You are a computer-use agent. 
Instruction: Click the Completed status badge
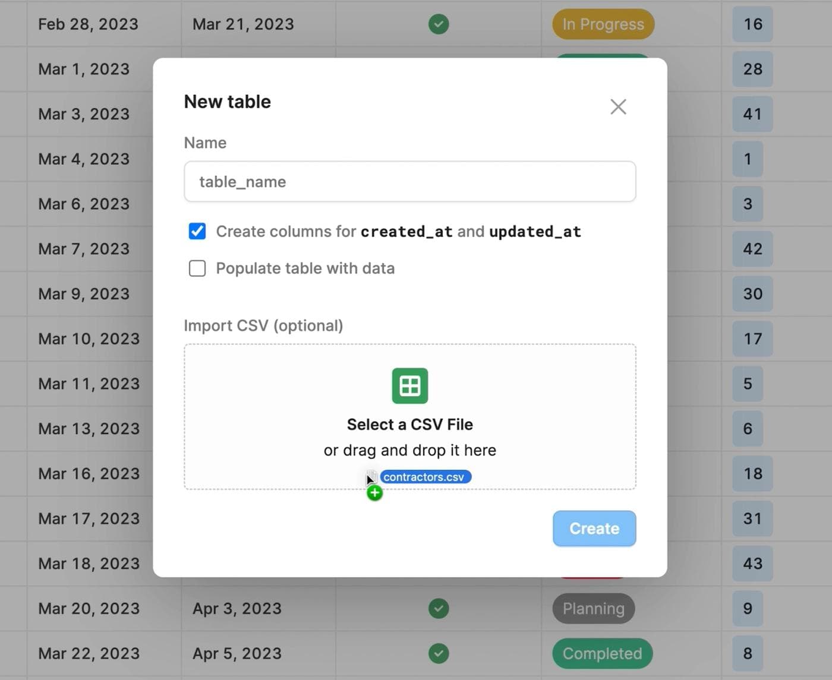click(602, 653)
